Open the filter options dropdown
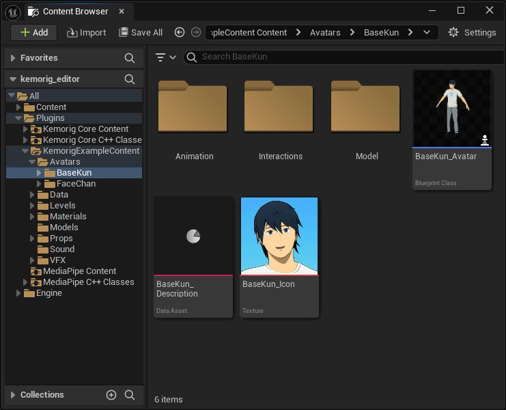The height and width of the screenshot is (410, 506). pyautogui.click(x=165, y=57)
